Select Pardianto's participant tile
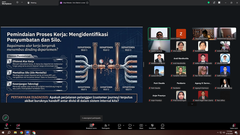Viewport: 240px width, 135px height. (x=181, y=83)
